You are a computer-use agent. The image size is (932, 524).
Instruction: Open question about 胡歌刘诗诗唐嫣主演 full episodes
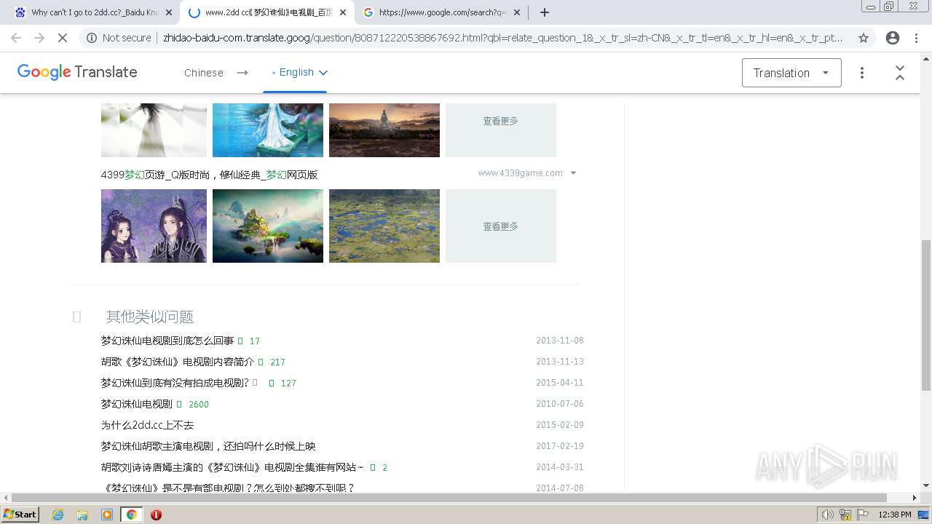(232, 467)
